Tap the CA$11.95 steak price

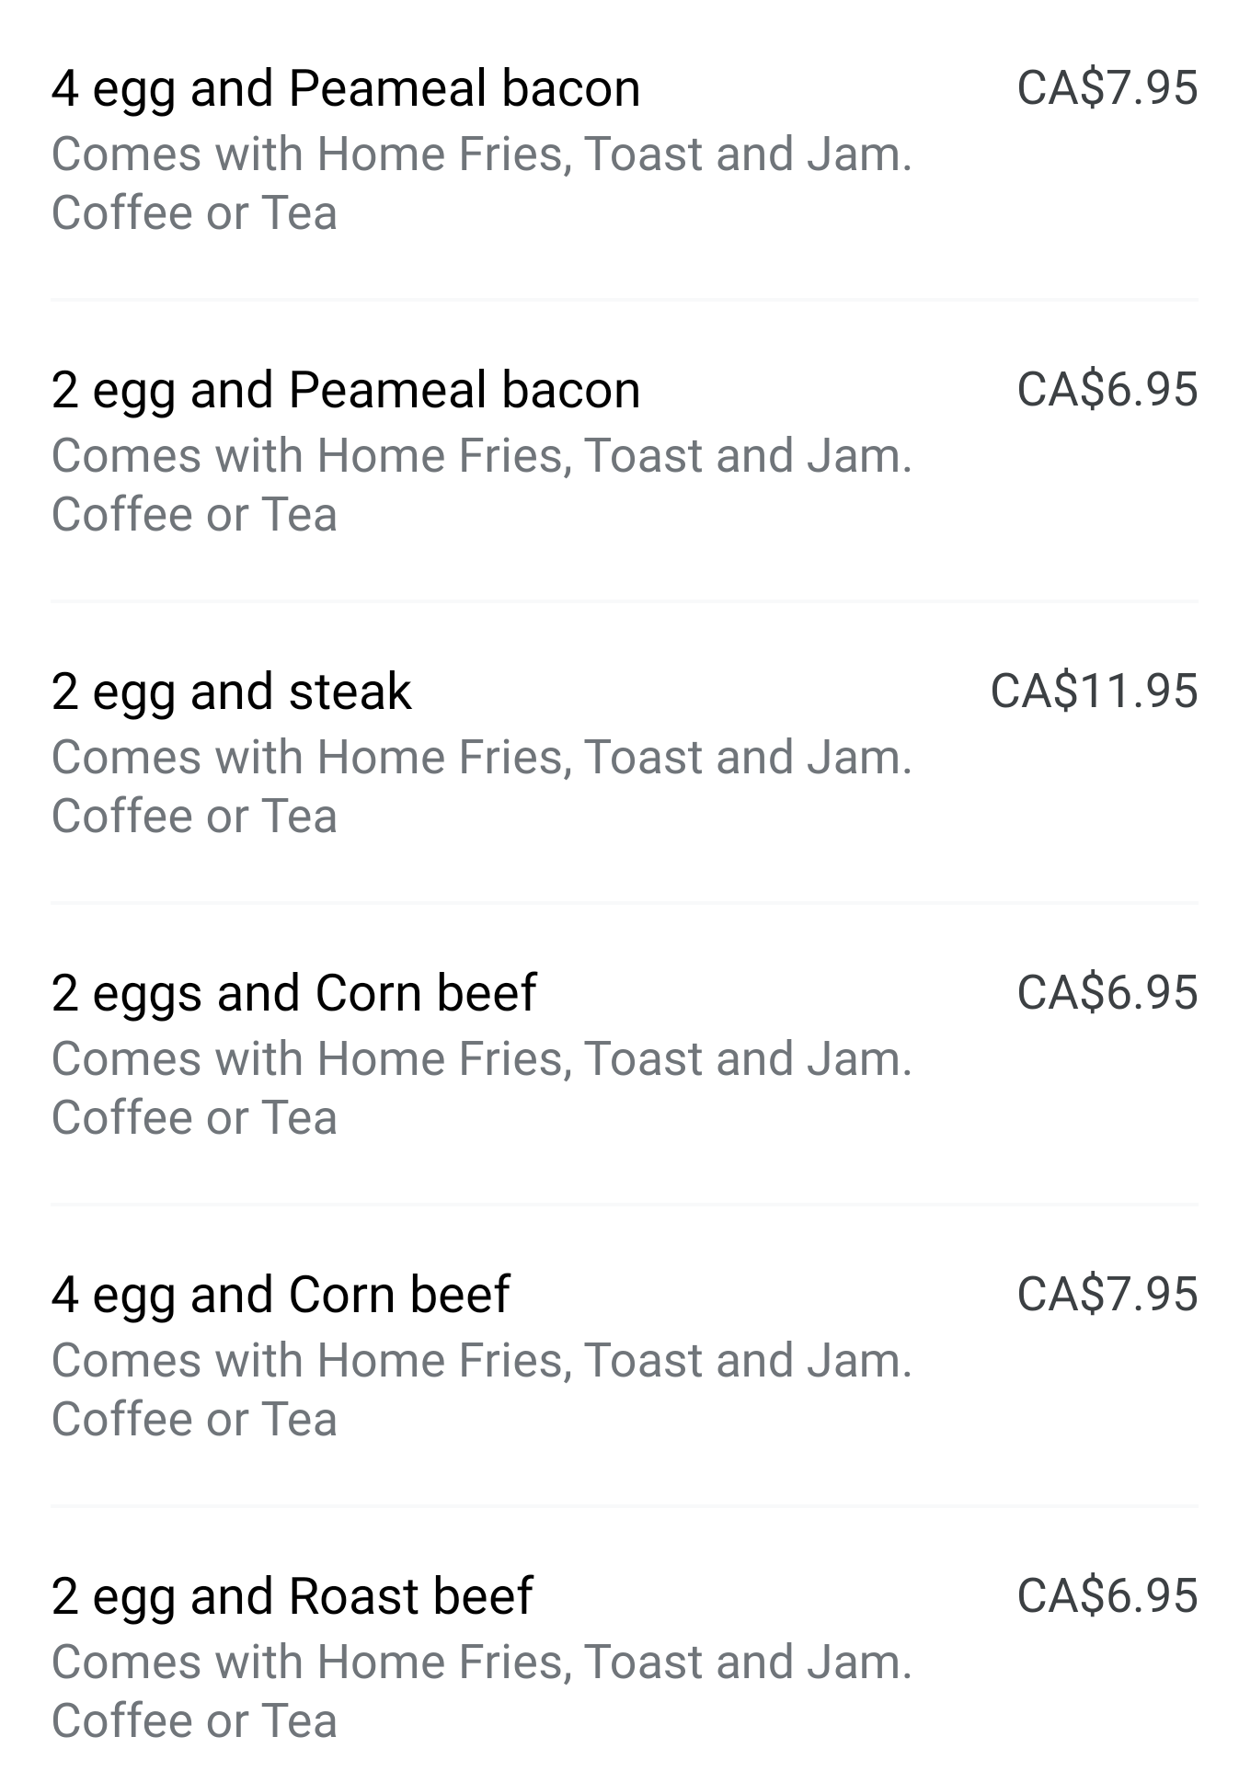click(x=1094, y=691)
